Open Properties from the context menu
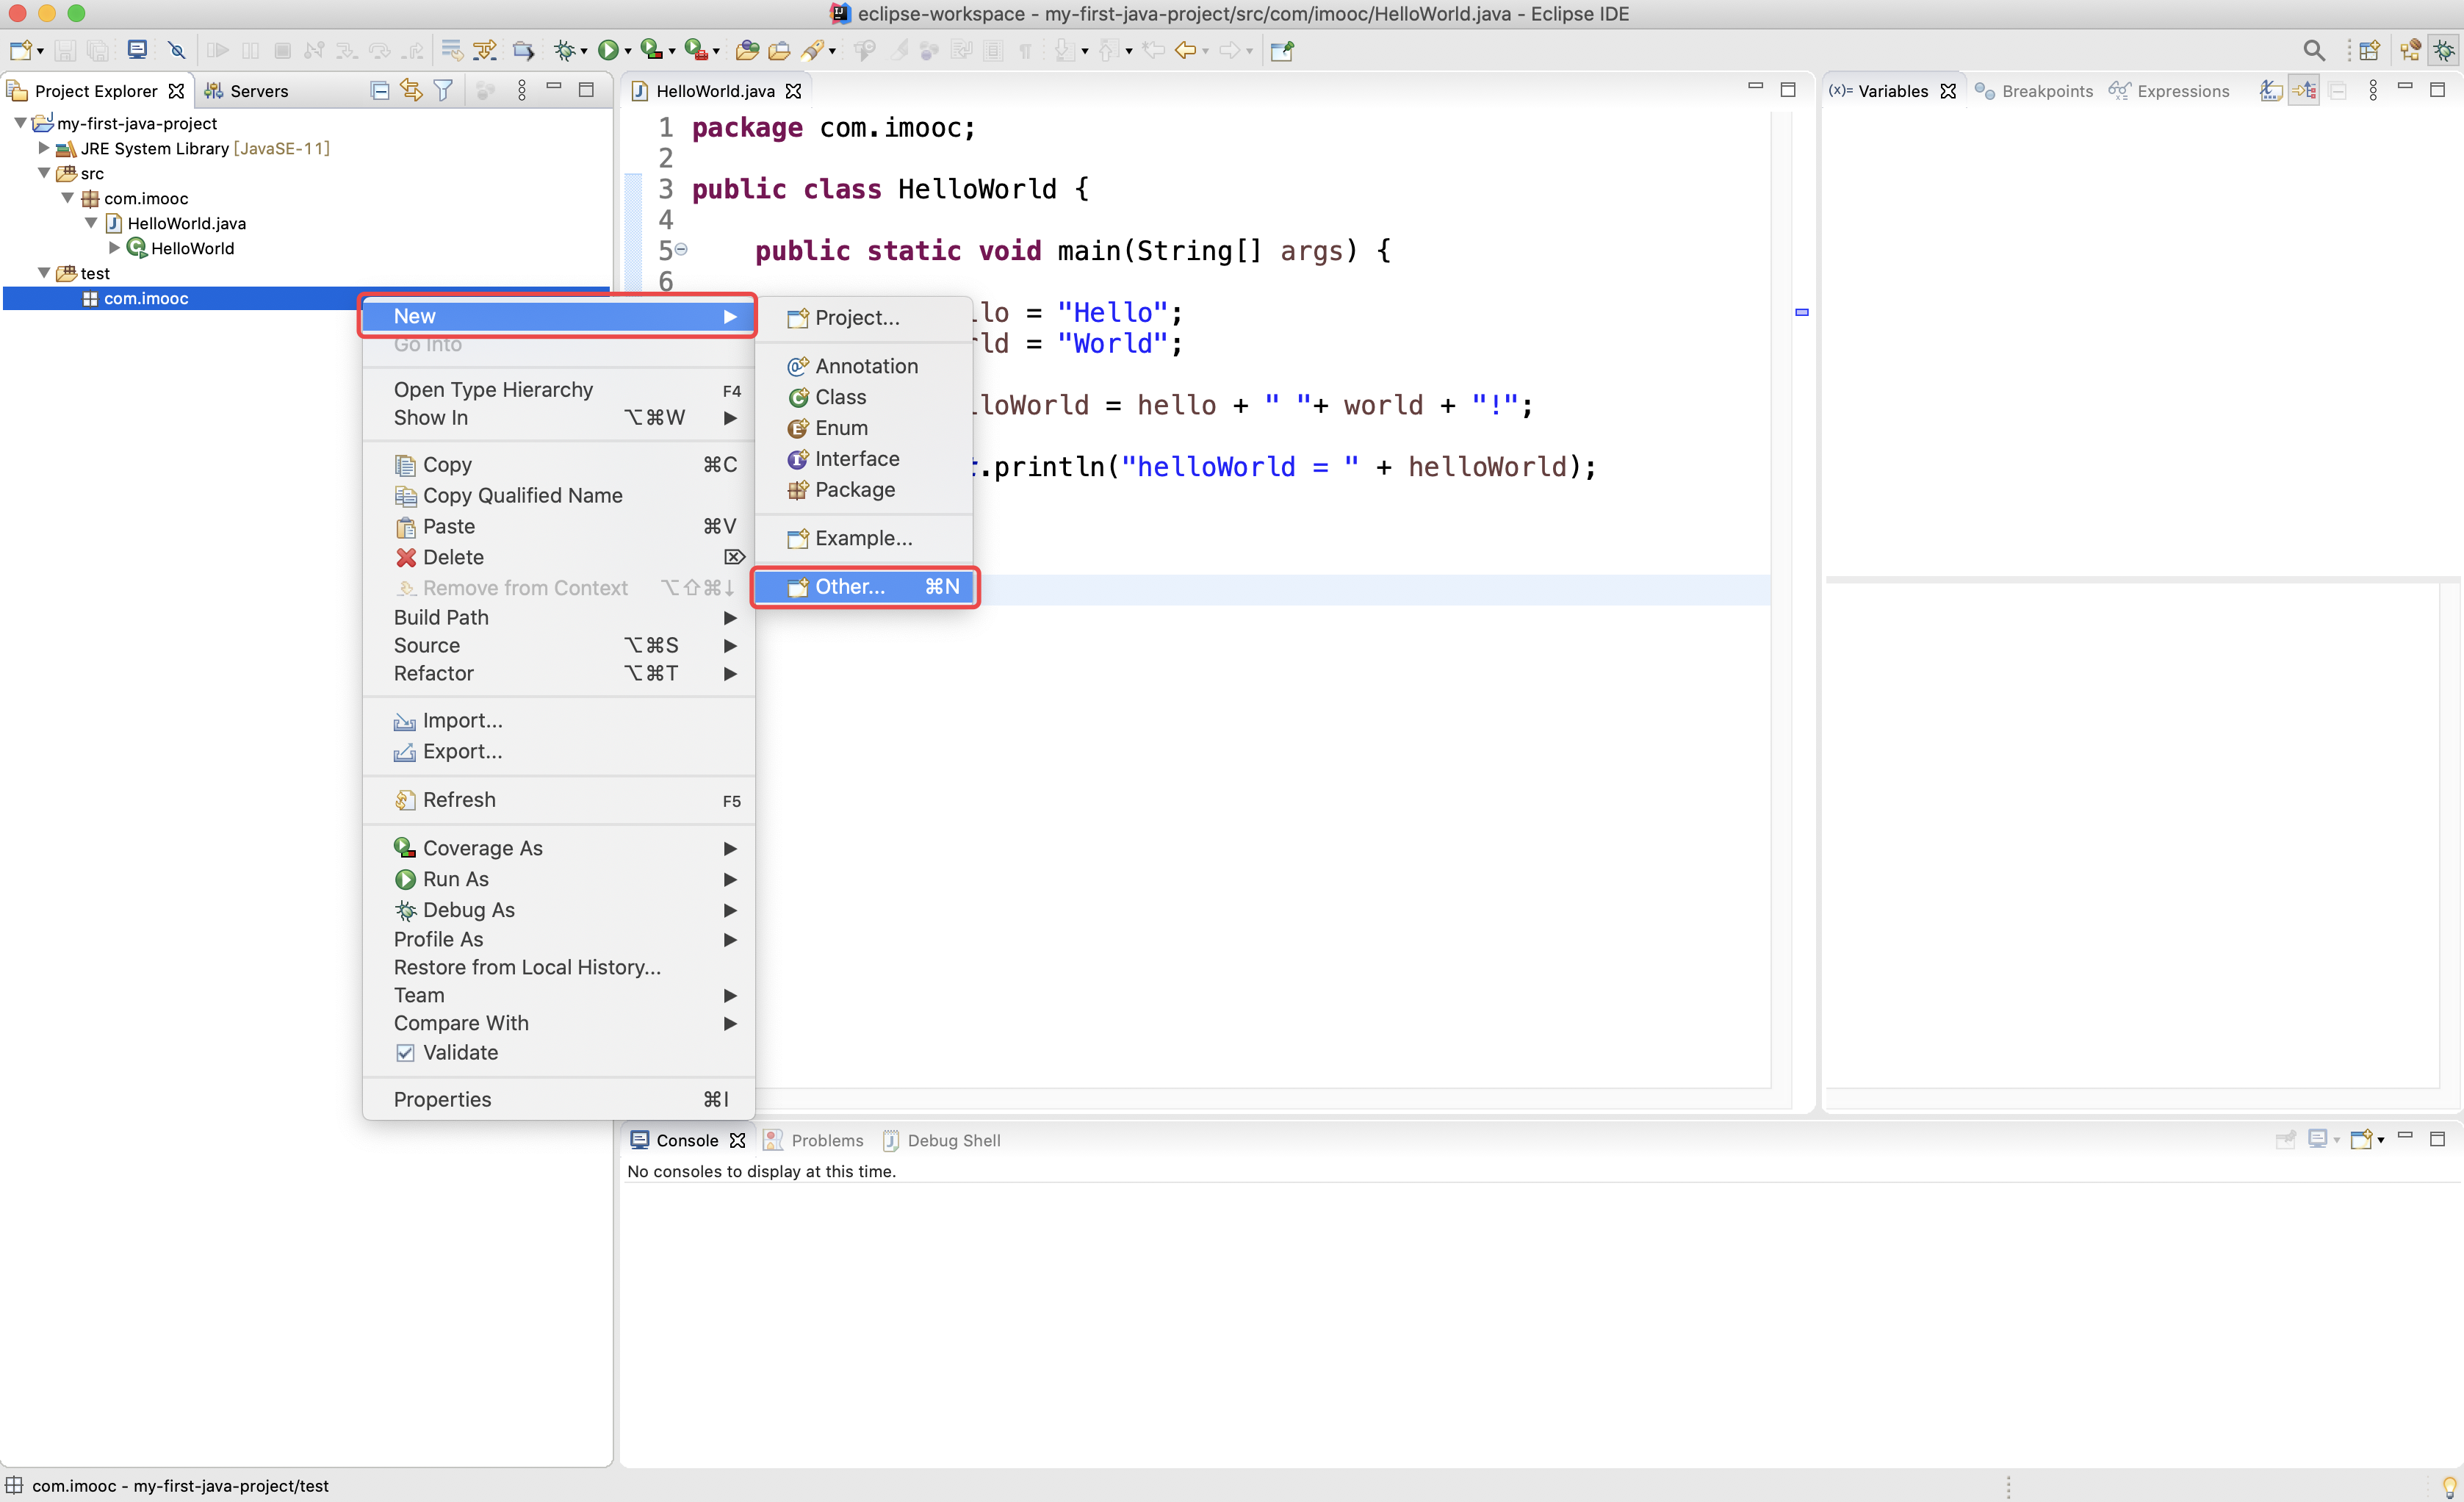 pos(558,1099)
